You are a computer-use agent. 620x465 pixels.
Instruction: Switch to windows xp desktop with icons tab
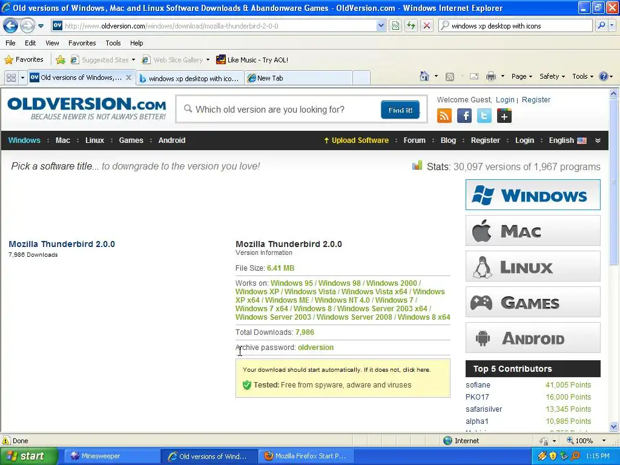(x=190, y=78)
